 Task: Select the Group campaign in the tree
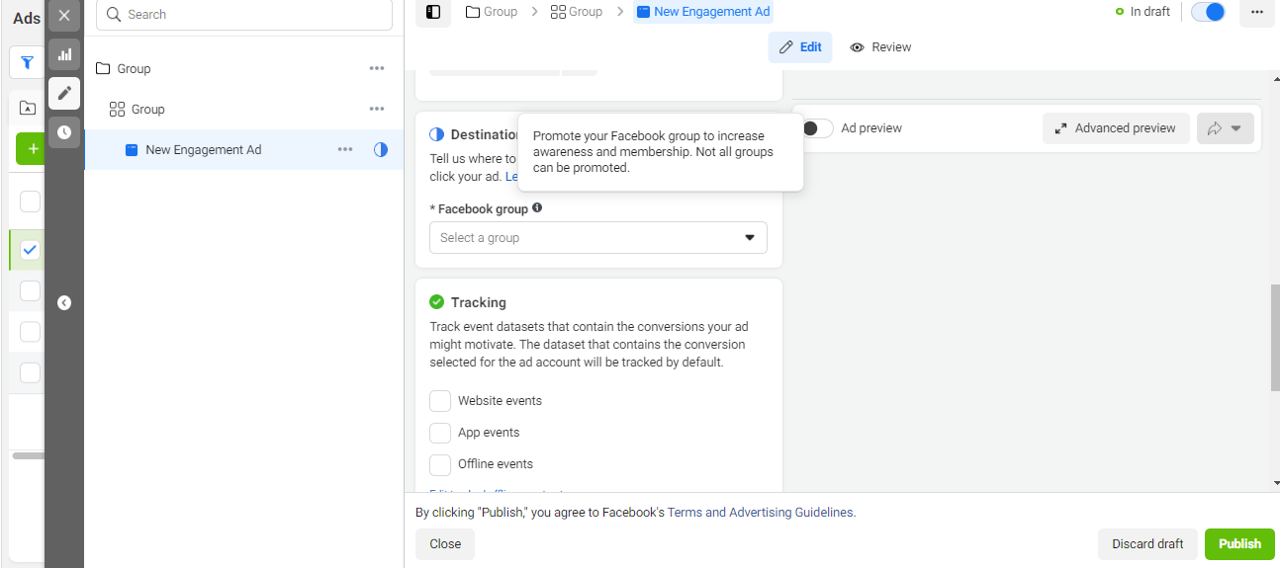(x=134, y=68)
